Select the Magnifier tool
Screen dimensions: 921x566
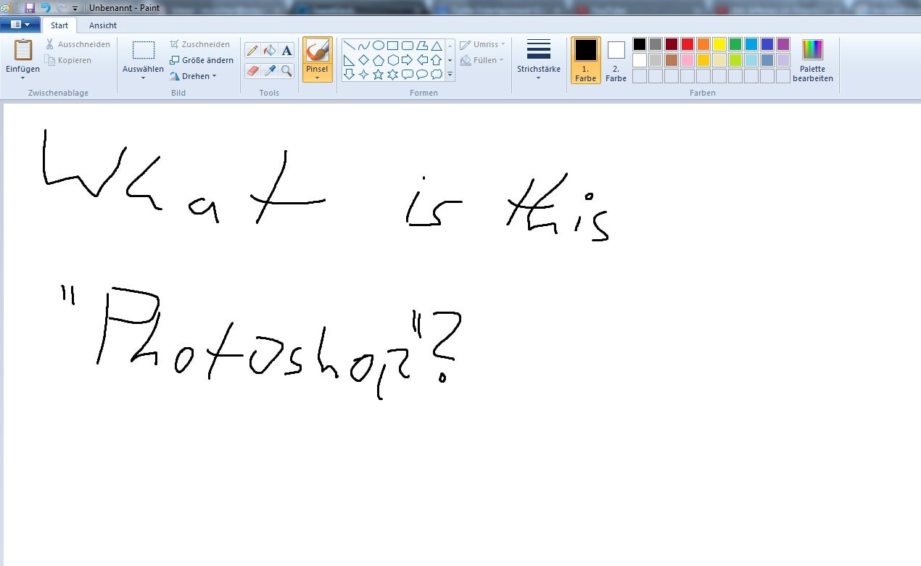(287, 70)
